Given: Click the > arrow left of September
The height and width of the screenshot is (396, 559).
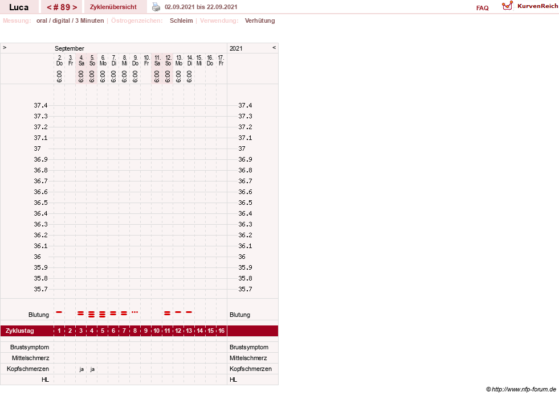Looking at the screenshot, I should 5,47.
